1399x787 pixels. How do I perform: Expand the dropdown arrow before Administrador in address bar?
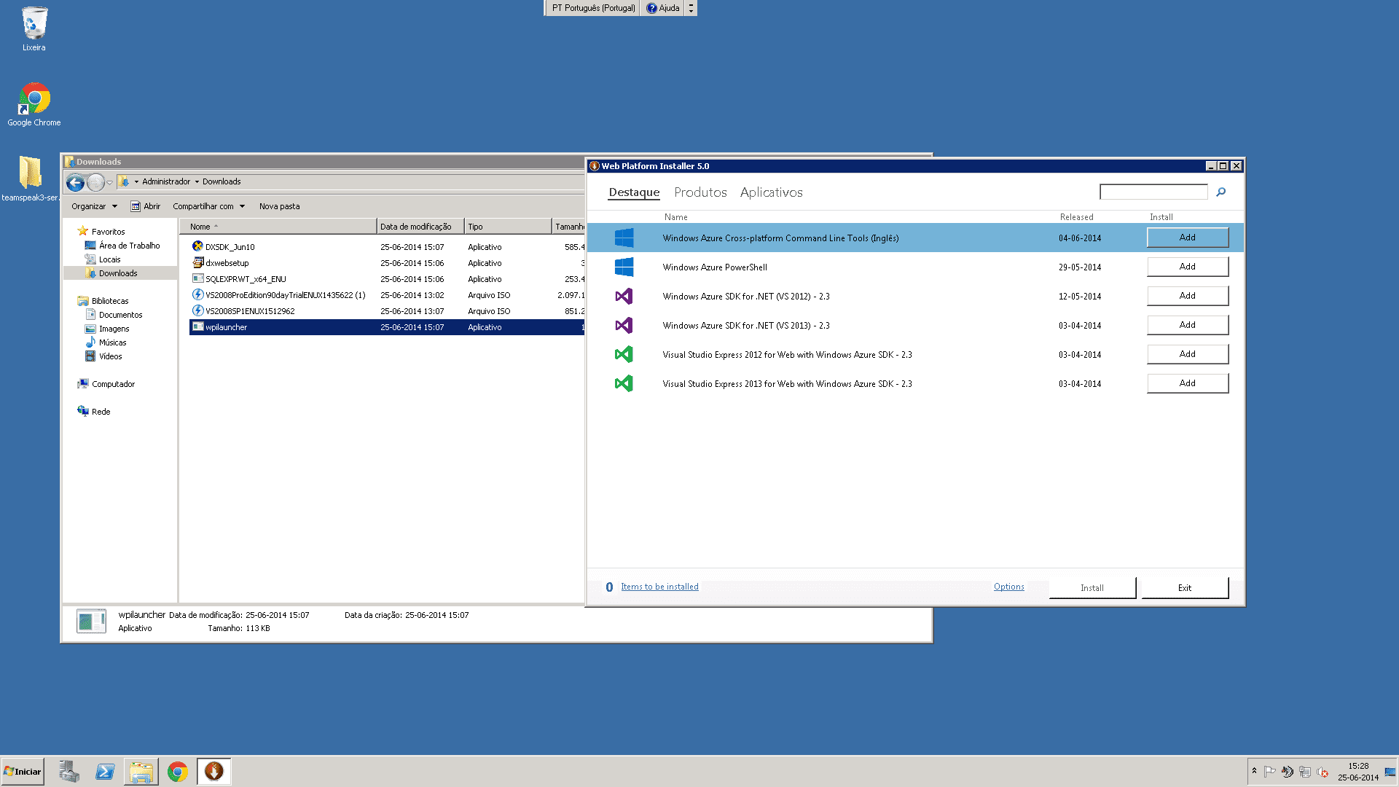pos(136,182)
